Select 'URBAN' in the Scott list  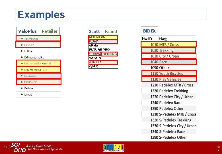[x=95, y=54]
